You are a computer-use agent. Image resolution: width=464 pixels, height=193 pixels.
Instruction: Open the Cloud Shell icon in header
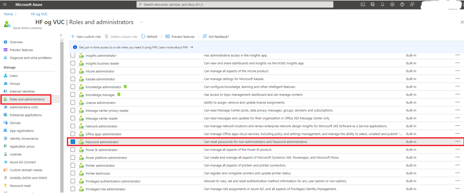(363, 4)
